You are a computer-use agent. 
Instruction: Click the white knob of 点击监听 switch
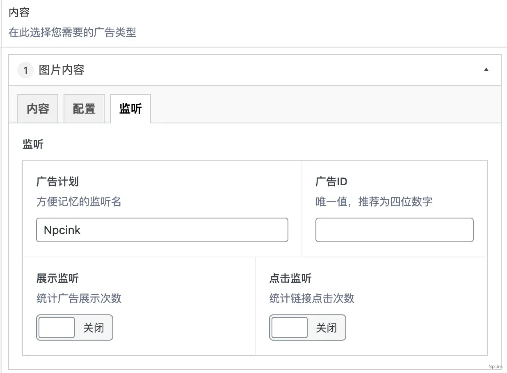click(290, 328)
